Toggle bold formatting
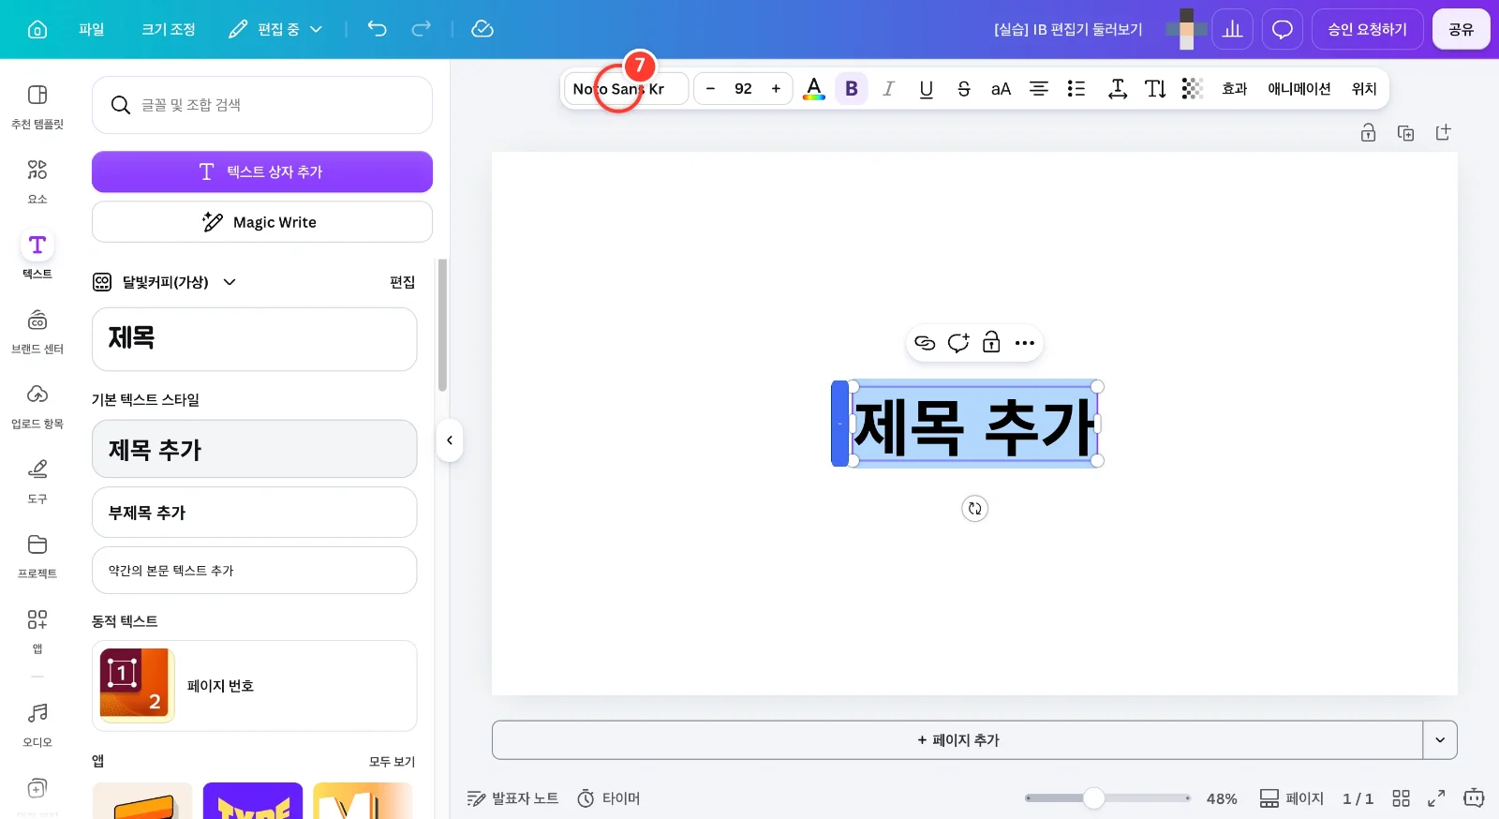The width and height of the screenshot is (1499, 819). pyautogui.click(x=852, y=89)
